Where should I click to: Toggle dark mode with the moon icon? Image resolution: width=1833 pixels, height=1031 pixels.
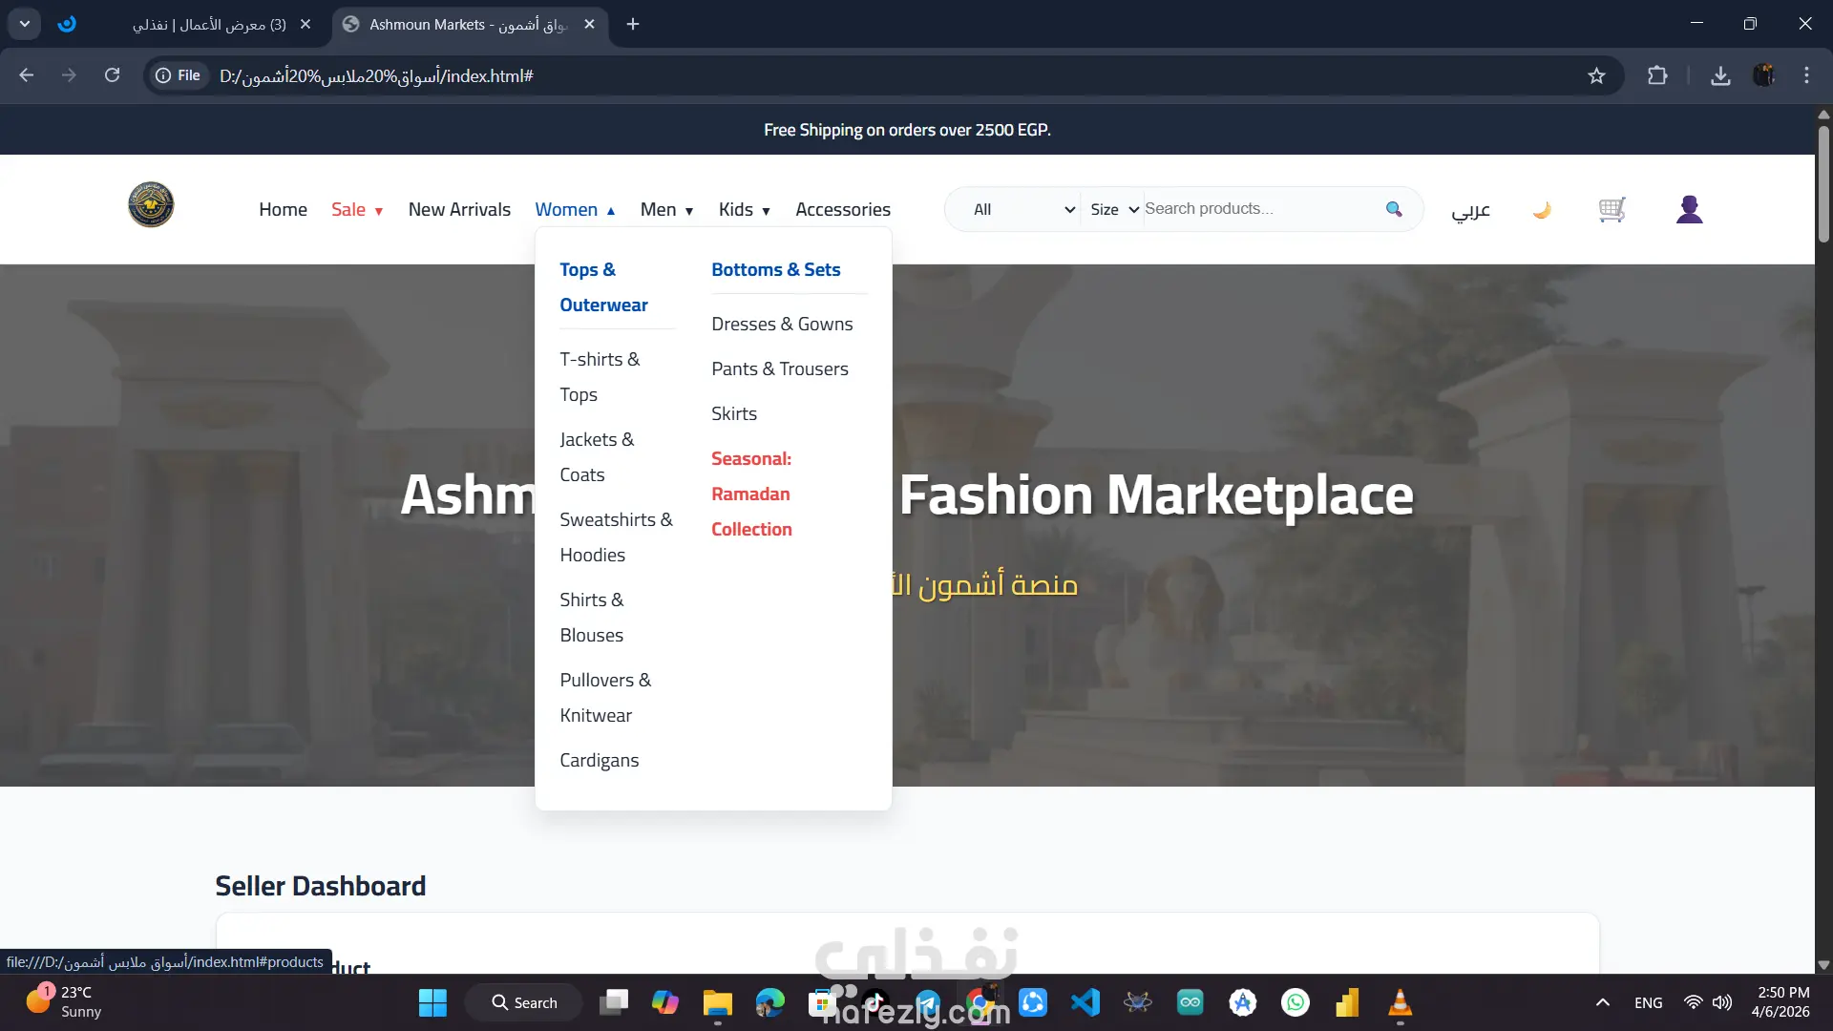coord(1541,209)
